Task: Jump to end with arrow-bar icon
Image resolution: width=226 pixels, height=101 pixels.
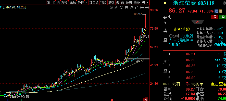Action: tap(143, 2)
